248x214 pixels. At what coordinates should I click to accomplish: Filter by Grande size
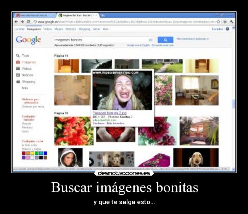click(x=26, y=124)
